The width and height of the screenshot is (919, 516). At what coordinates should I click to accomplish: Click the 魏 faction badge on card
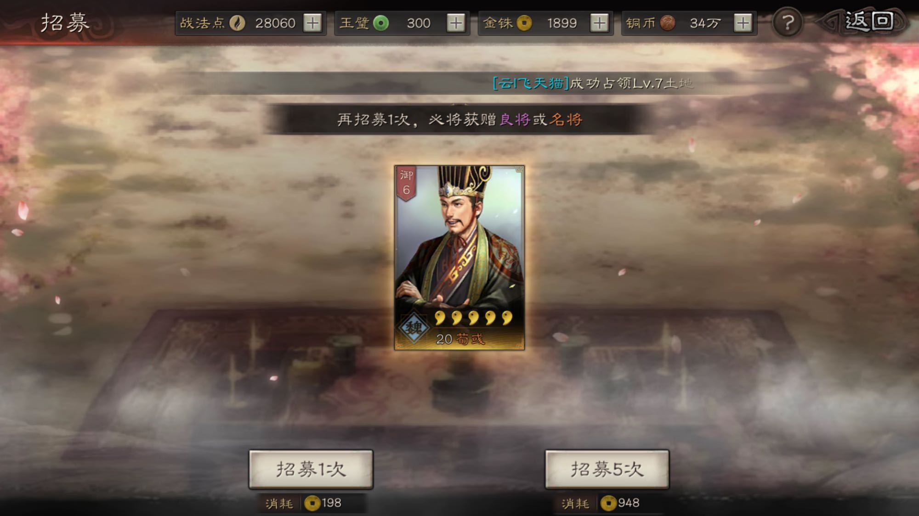pos(414,328)
